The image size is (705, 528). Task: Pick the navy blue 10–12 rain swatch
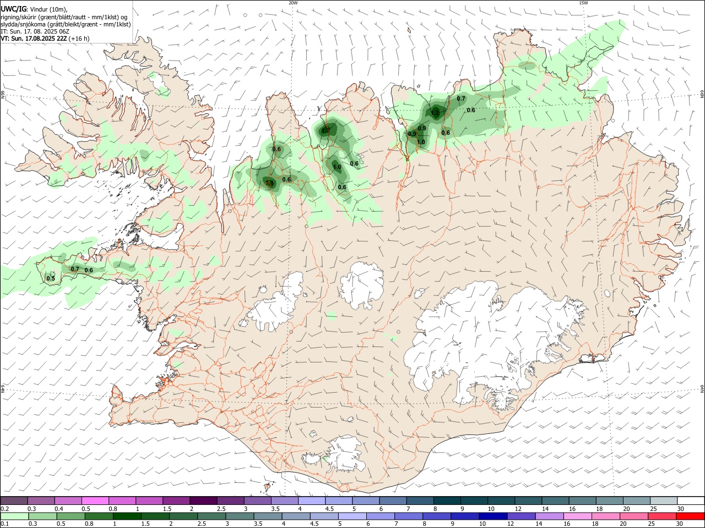[492, 515]
